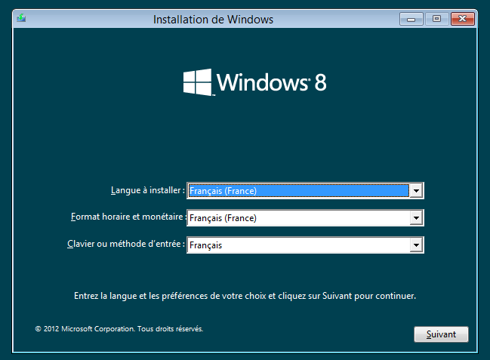Open the 'Format horaire et monétaire' combo box

click(297, 218)
